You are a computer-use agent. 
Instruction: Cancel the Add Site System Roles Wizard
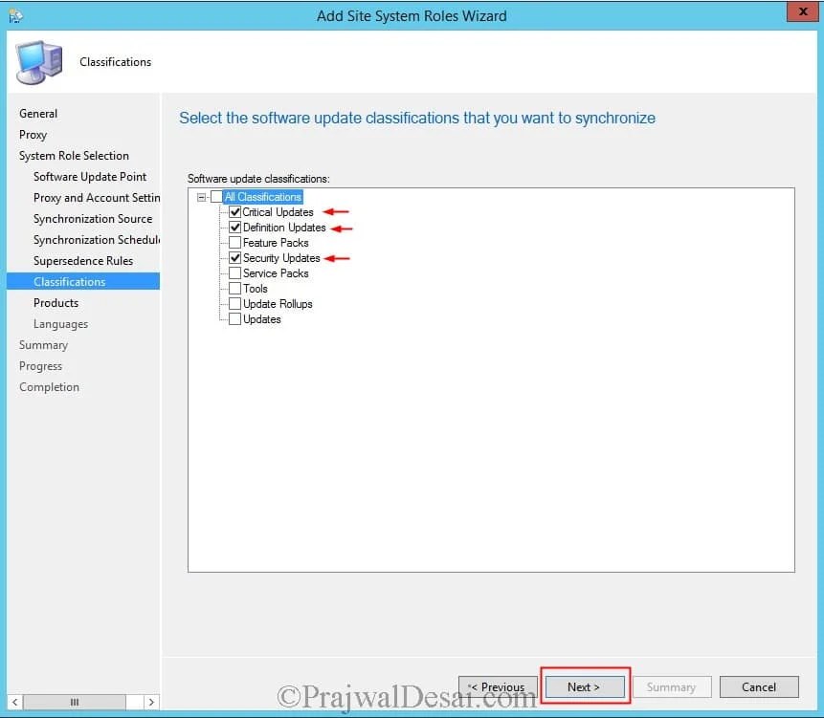[759, 685]
